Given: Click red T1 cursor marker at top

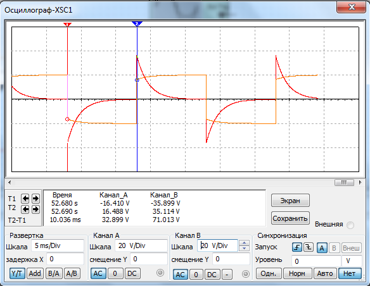Looking at the screenshot, I should (68, 25).
